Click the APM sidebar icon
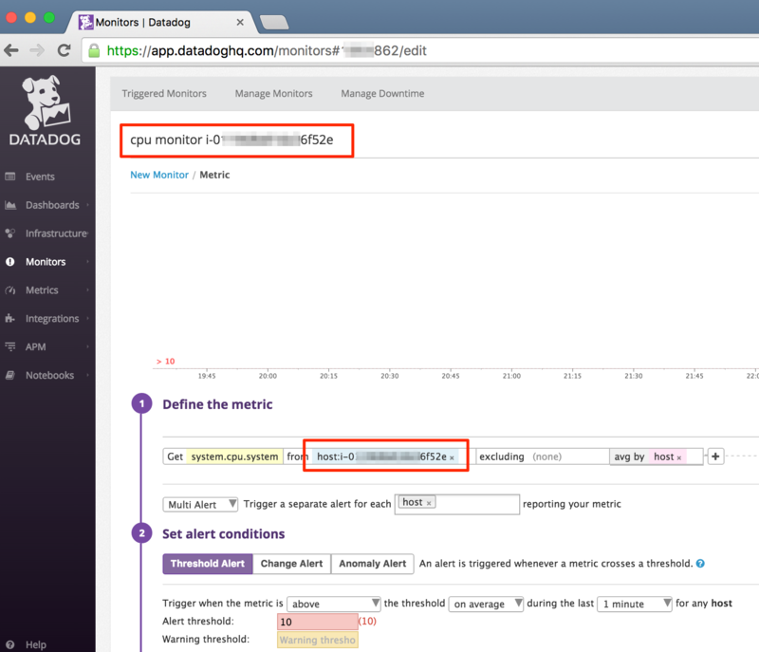 tap(10, 346)
